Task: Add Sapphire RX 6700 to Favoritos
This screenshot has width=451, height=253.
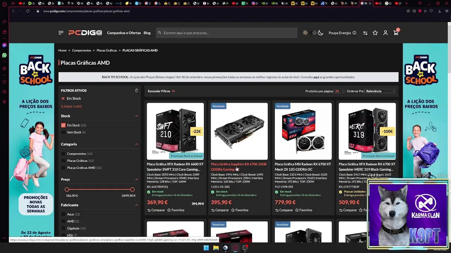Action: [240, 210]
